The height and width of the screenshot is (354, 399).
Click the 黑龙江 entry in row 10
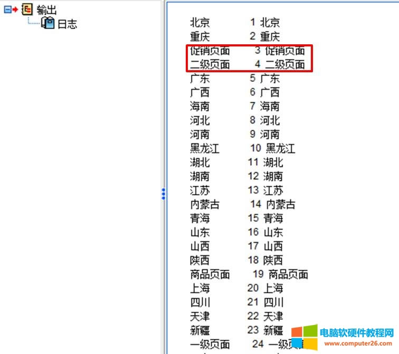[205, 149]
